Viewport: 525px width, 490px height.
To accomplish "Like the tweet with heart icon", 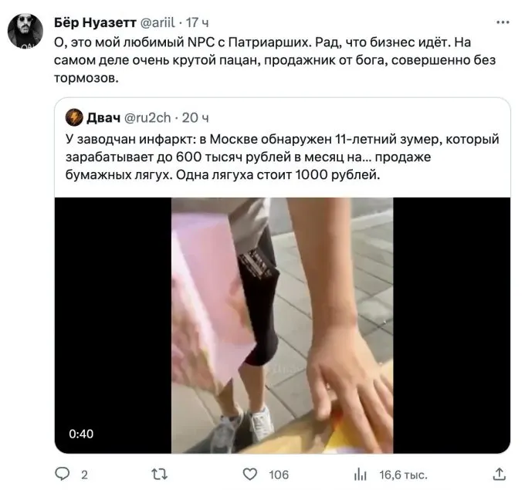I will click(250, 475).
